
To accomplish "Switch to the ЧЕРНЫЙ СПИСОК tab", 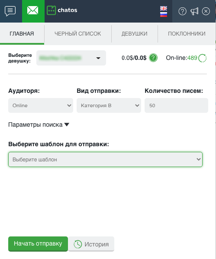I will coord(78,34).
